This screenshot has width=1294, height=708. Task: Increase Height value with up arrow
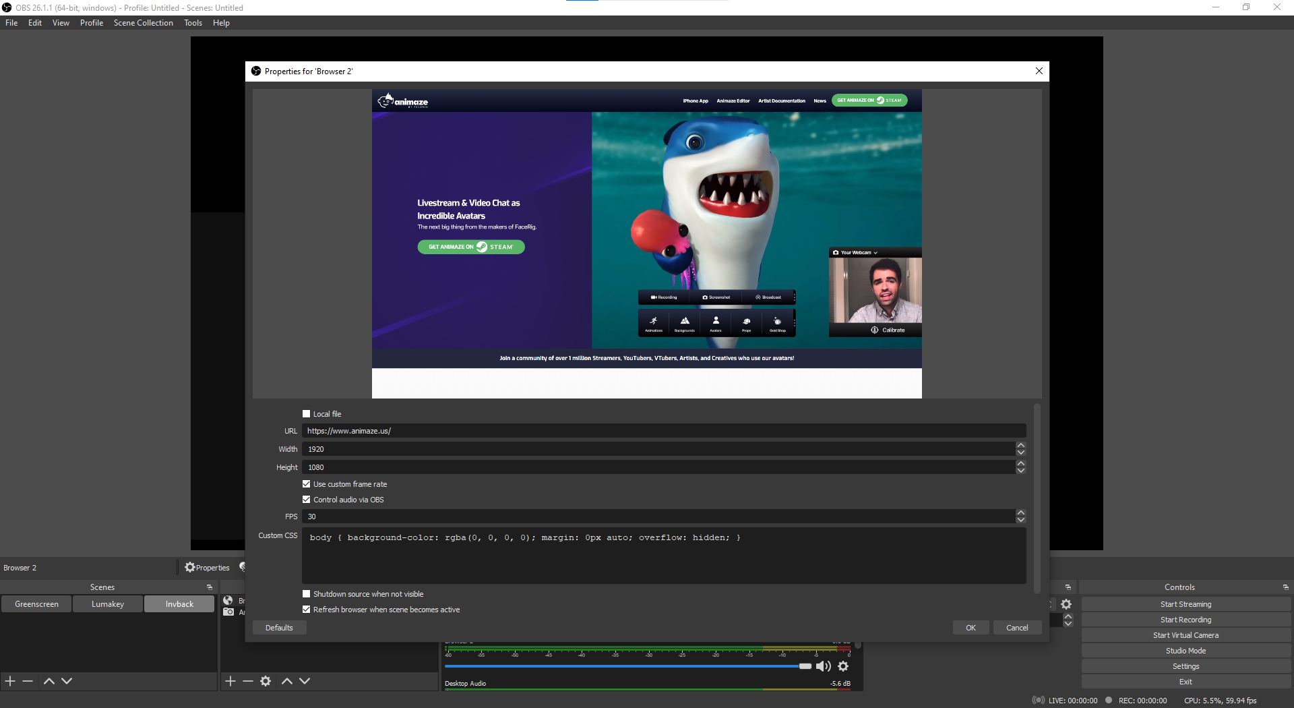[x=1021, y=464]
